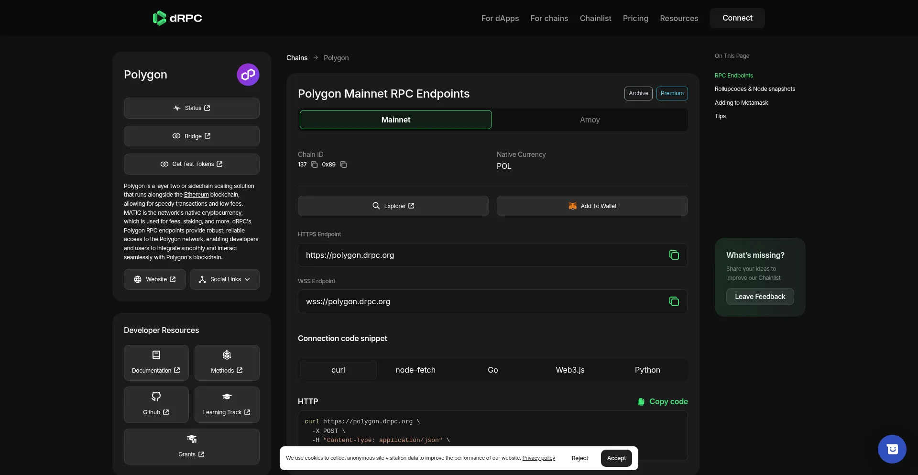The image size is (918, 475).
Task: Click the HTTPS endpoint URL field
Action: 493,255
